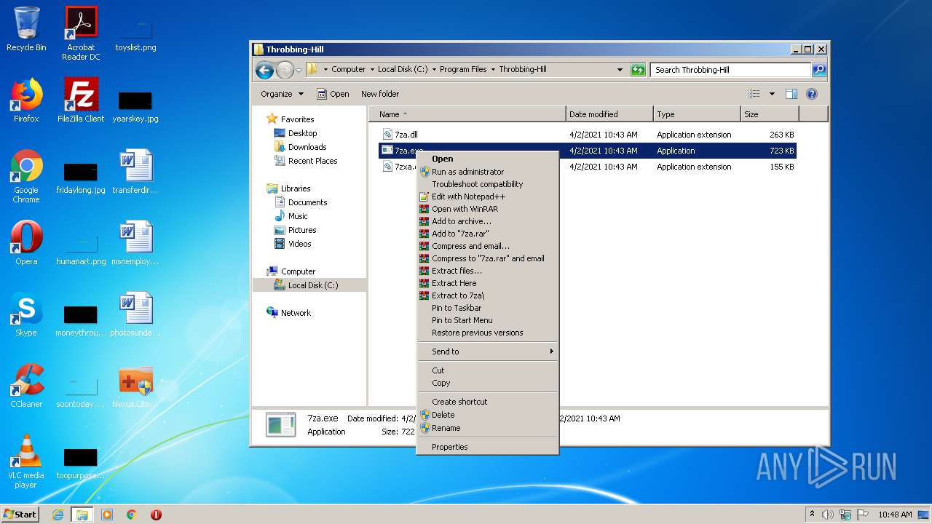This screenshot has width=932, height=524.
Task: Click the search magnifier icon
Action: click(819, 70)
